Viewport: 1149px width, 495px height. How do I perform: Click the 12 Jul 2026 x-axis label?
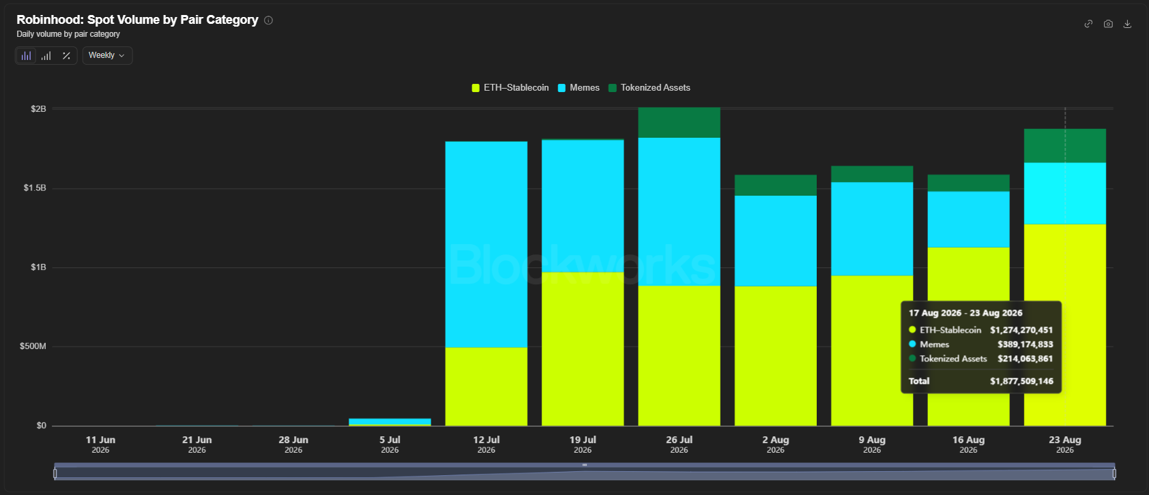click(x=486, y=445)
